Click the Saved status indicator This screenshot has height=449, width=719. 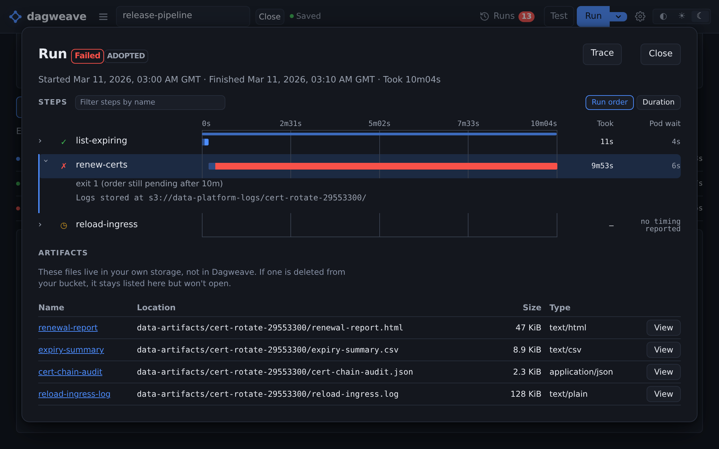point(305,16)
